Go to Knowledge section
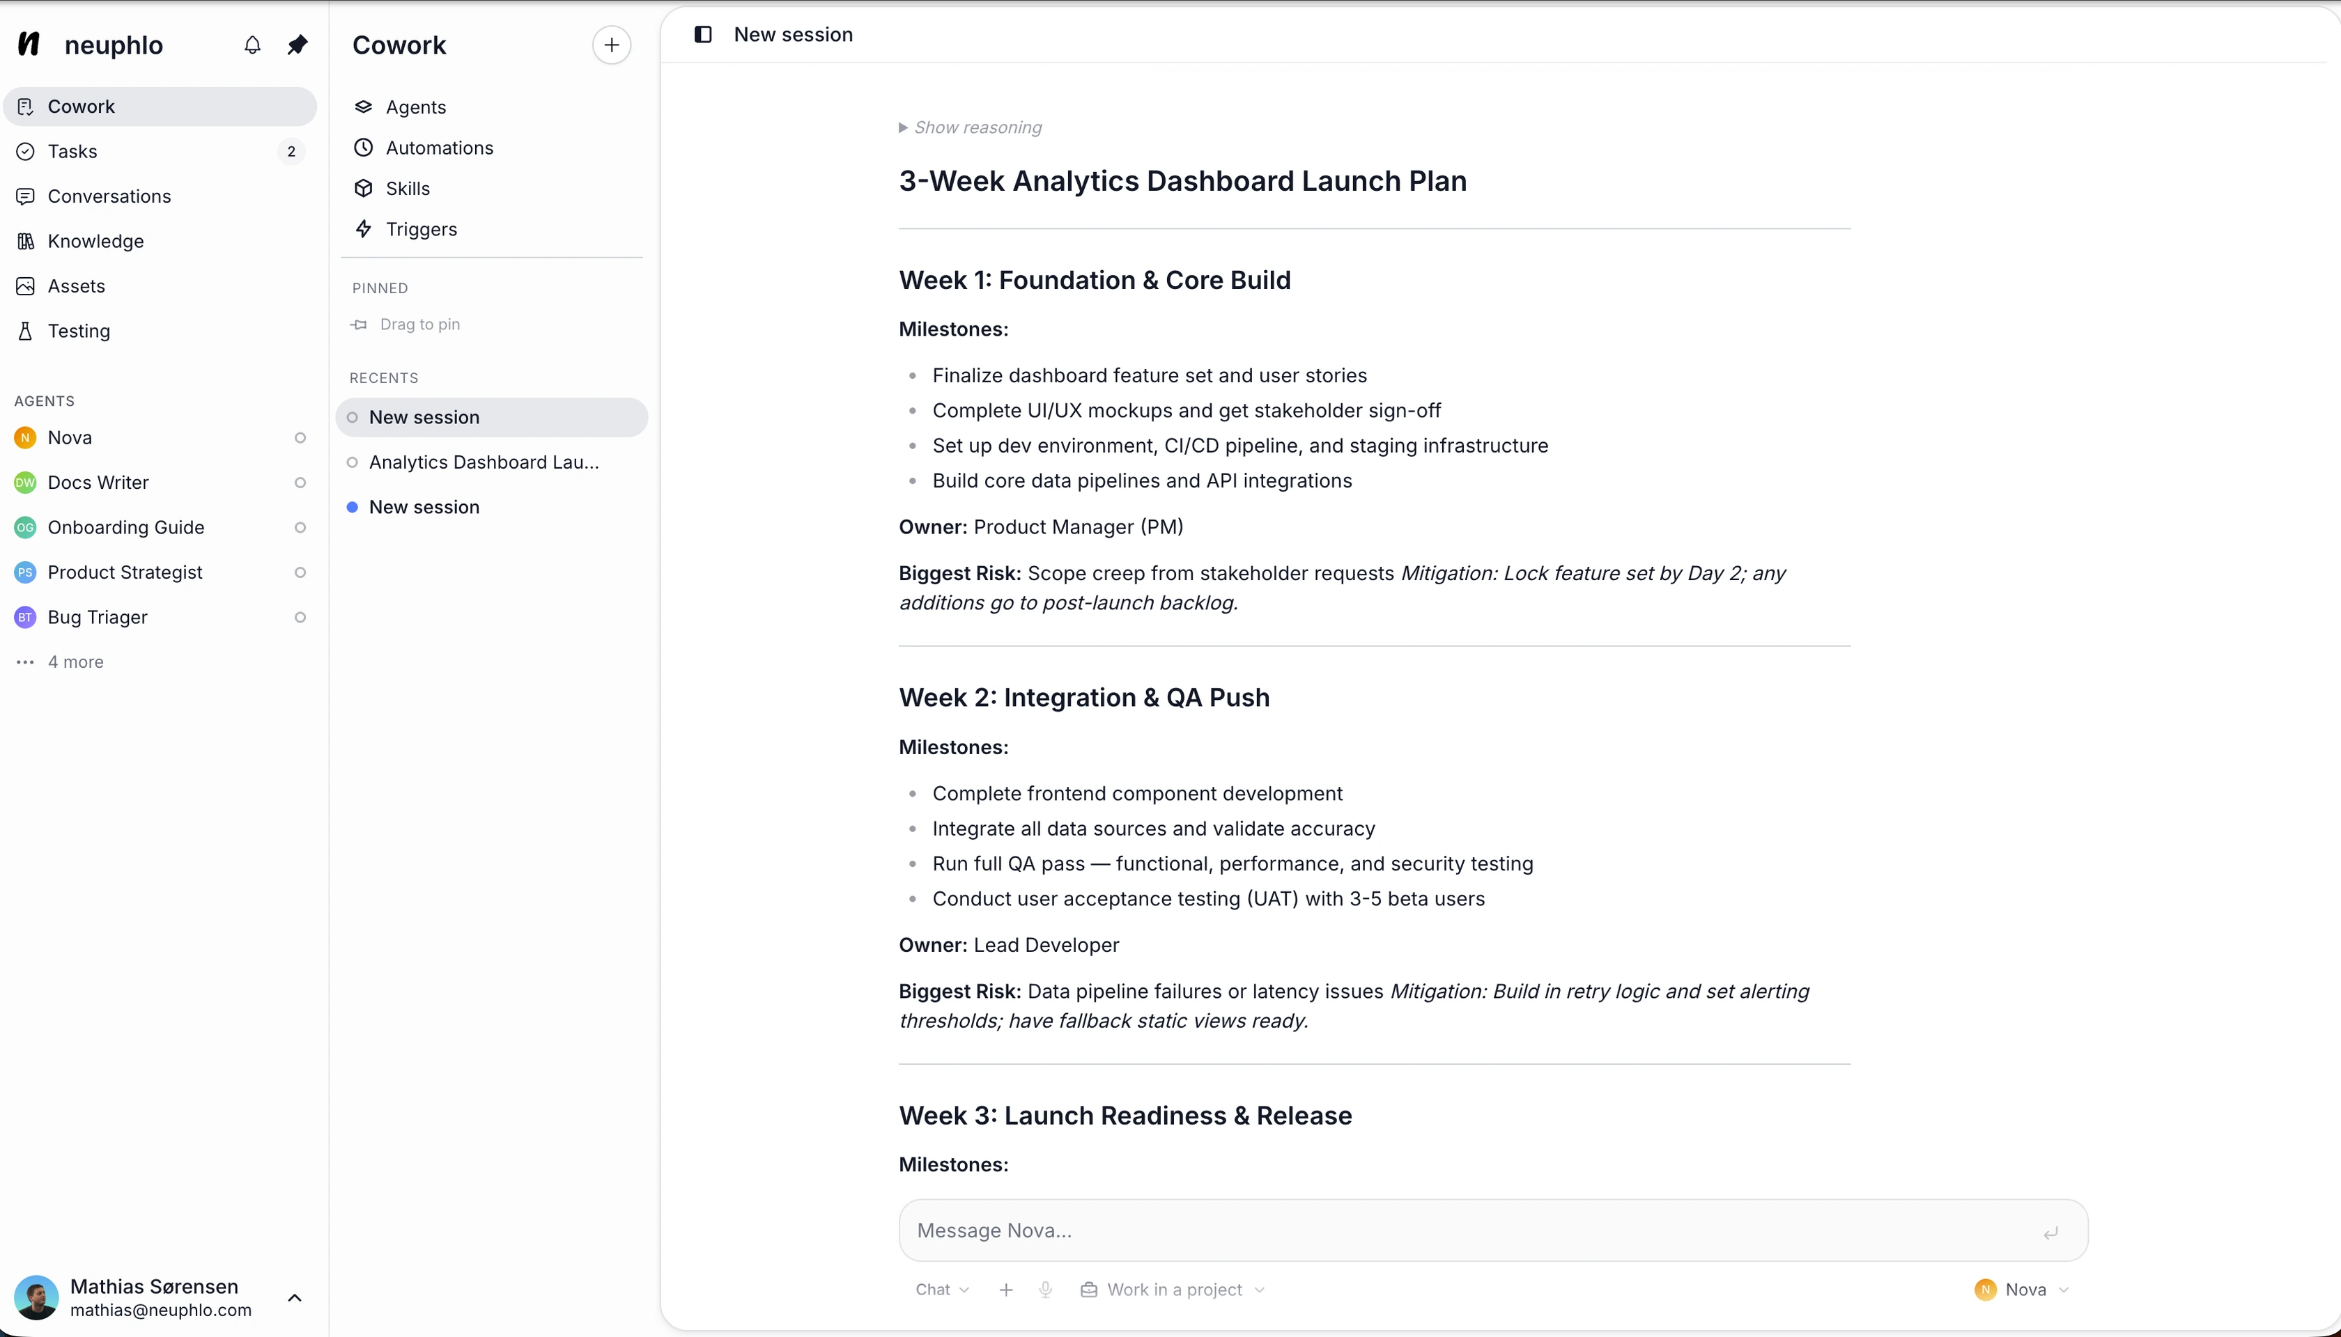The image size is (2341, 1337). [x=160, y=242]
